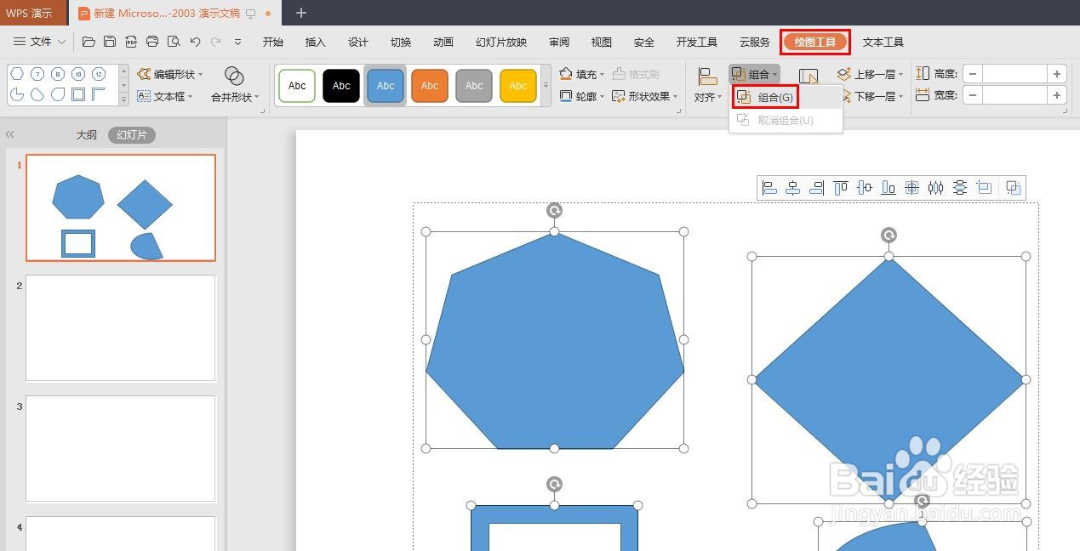Click align-top icon in floating toolbar

[x=841, y=188]
